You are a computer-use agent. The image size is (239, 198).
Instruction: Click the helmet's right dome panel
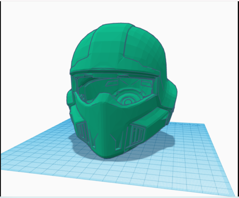click(143, 46)
